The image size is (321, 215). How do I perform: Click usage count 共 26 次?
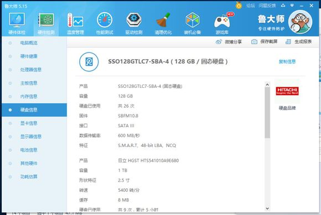coord(126,106)
